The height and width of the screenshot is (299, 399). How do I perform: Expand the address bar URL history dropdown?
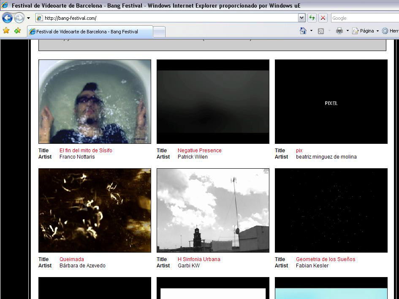pos(301,18)
